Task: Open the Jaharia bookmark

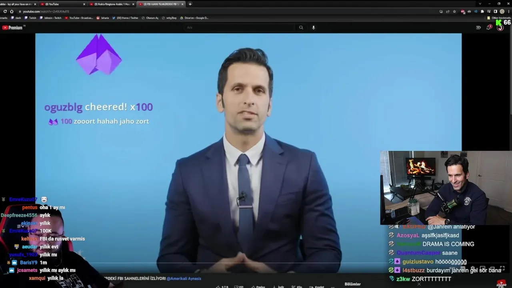Action: pos(103,18)
